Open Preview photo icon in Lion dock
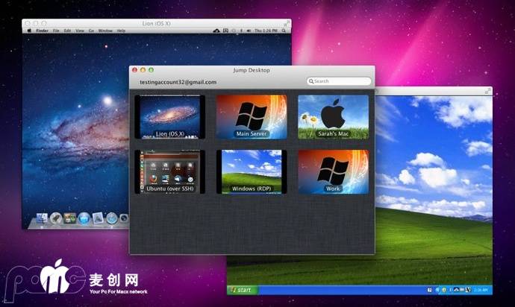The image size is (515, 307). point(98,218)
